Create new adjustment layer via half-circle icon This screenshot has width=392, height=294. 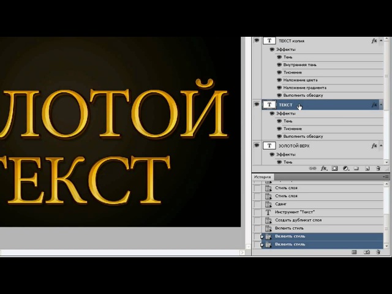tap(345, 168)
